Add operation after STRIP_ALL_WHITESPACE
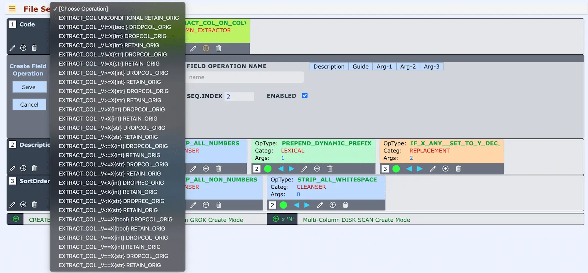The height and width of the screenshot is (273, 588). pos(333,205)
